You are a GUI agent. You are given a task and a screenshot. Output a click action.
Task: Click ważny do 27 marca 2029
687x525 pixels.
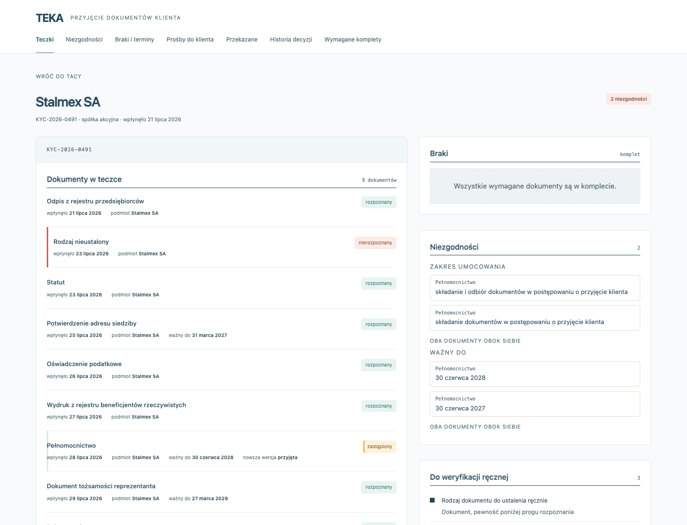coord(198,499)
